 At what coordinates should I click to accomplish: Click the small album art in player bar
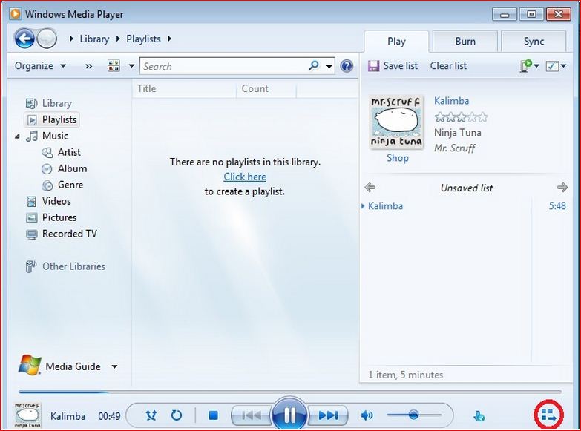click(27, 415)
